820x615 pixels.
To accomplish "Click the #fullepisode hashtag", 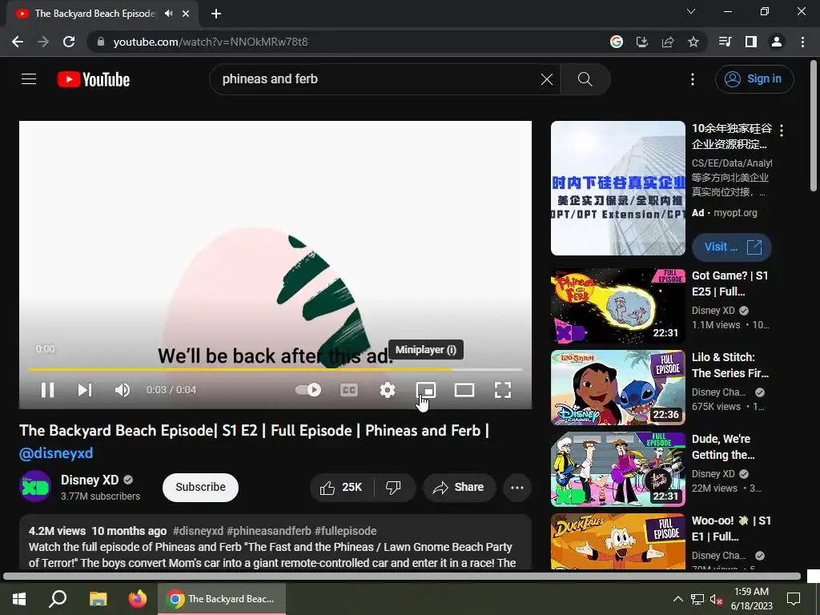I will [345, 531].
